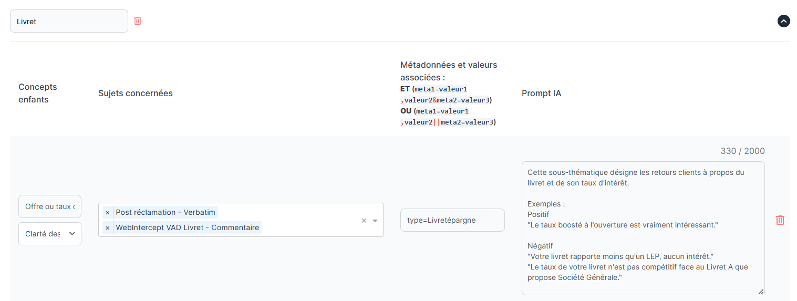Select the "WebIntercept VAD Livret - Commentaire" tag label
797x301 pixels.
[x=187, y=227]
